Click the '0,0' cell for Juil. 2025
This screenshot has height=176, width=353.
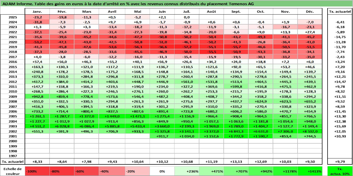click(187, 17)
